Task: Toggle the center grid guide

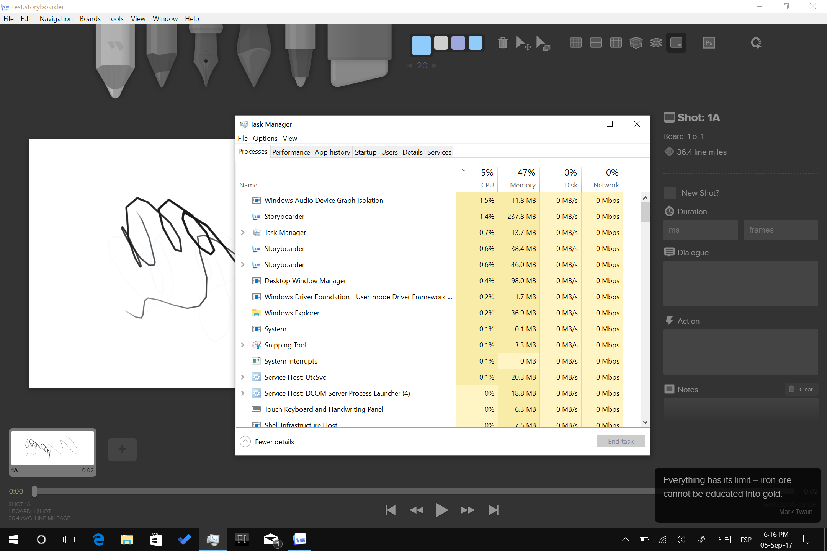Action: 596,43
